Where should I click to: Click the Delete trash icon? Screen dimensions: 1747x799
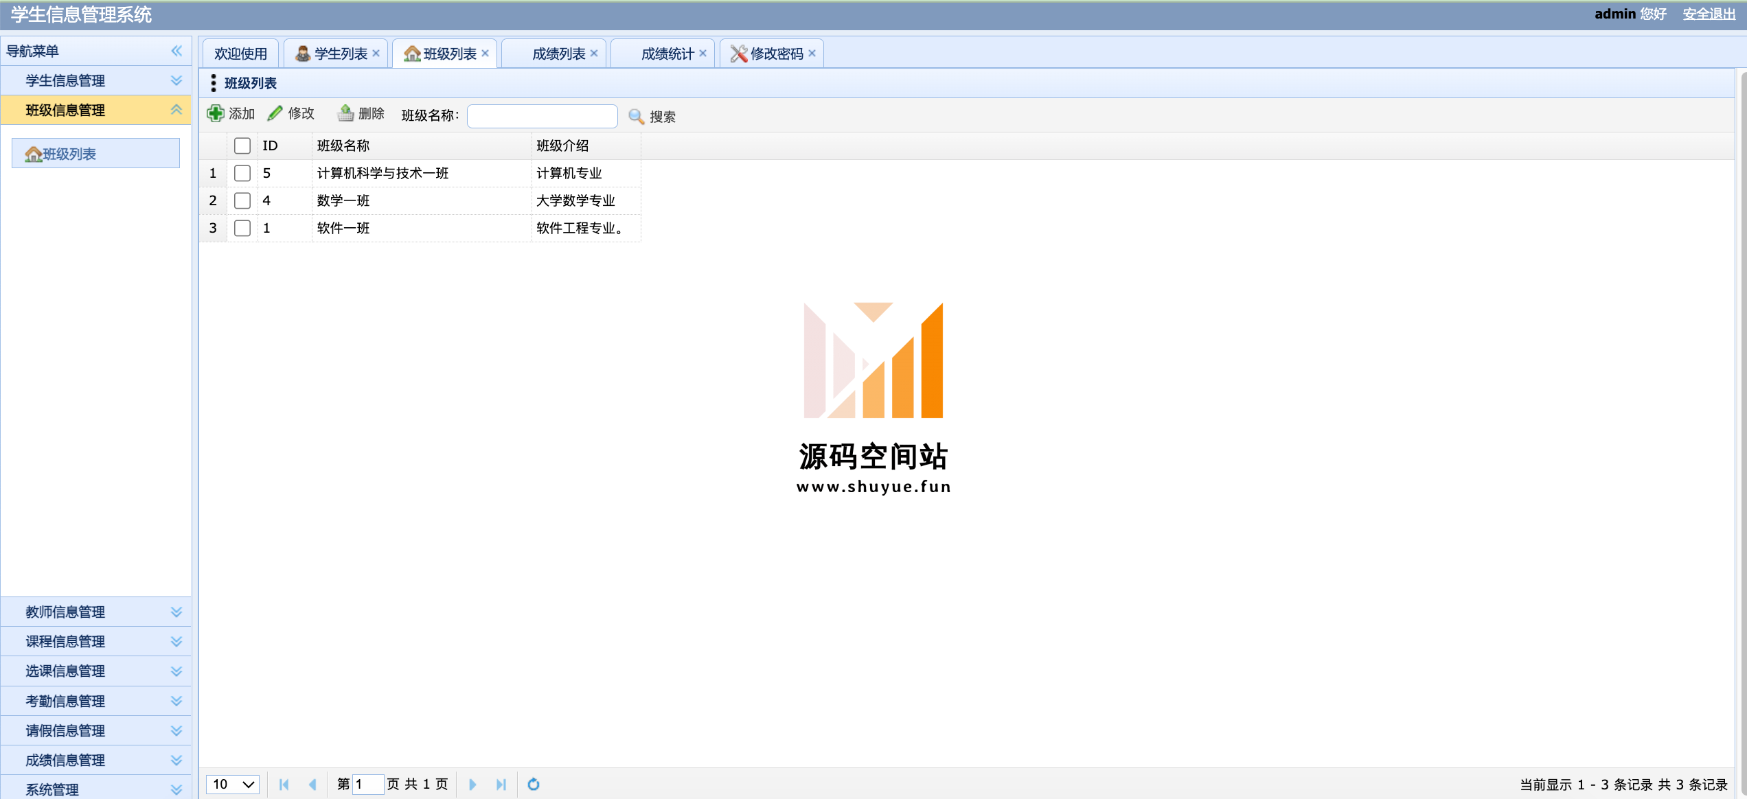coord(345,113)
